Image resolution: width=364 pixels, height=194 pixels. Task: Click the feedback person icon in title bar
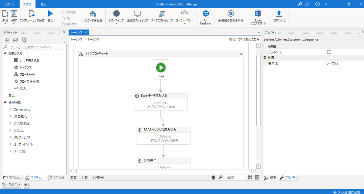(x=308, y=4)
